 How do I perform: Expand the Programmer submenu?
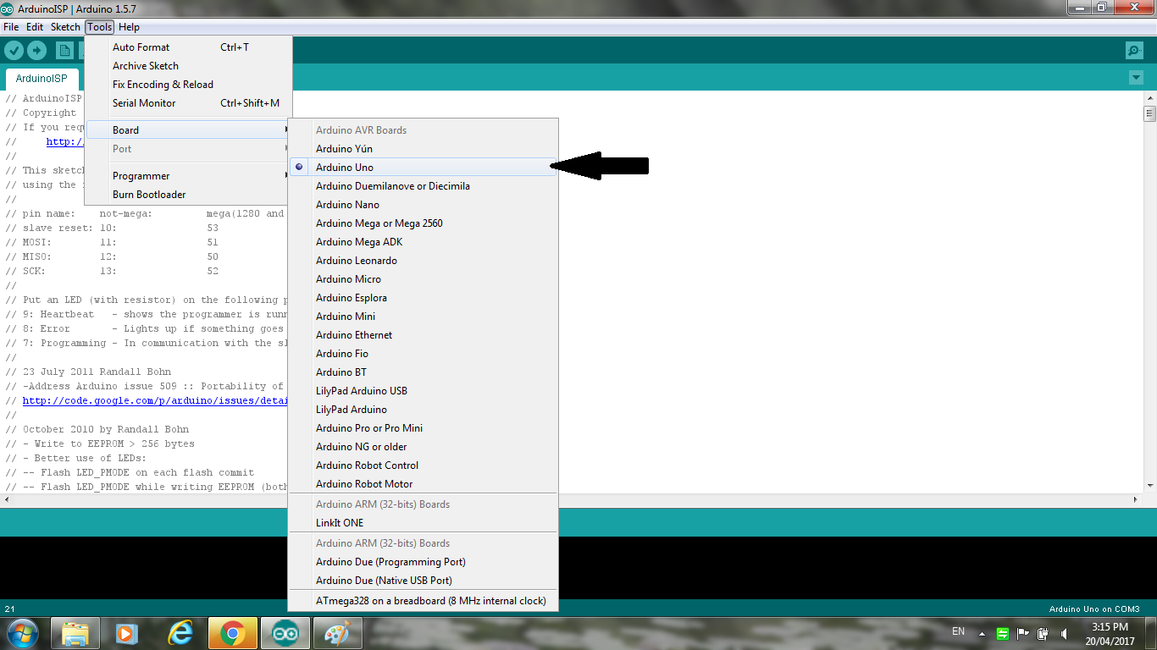coord(189,176)
